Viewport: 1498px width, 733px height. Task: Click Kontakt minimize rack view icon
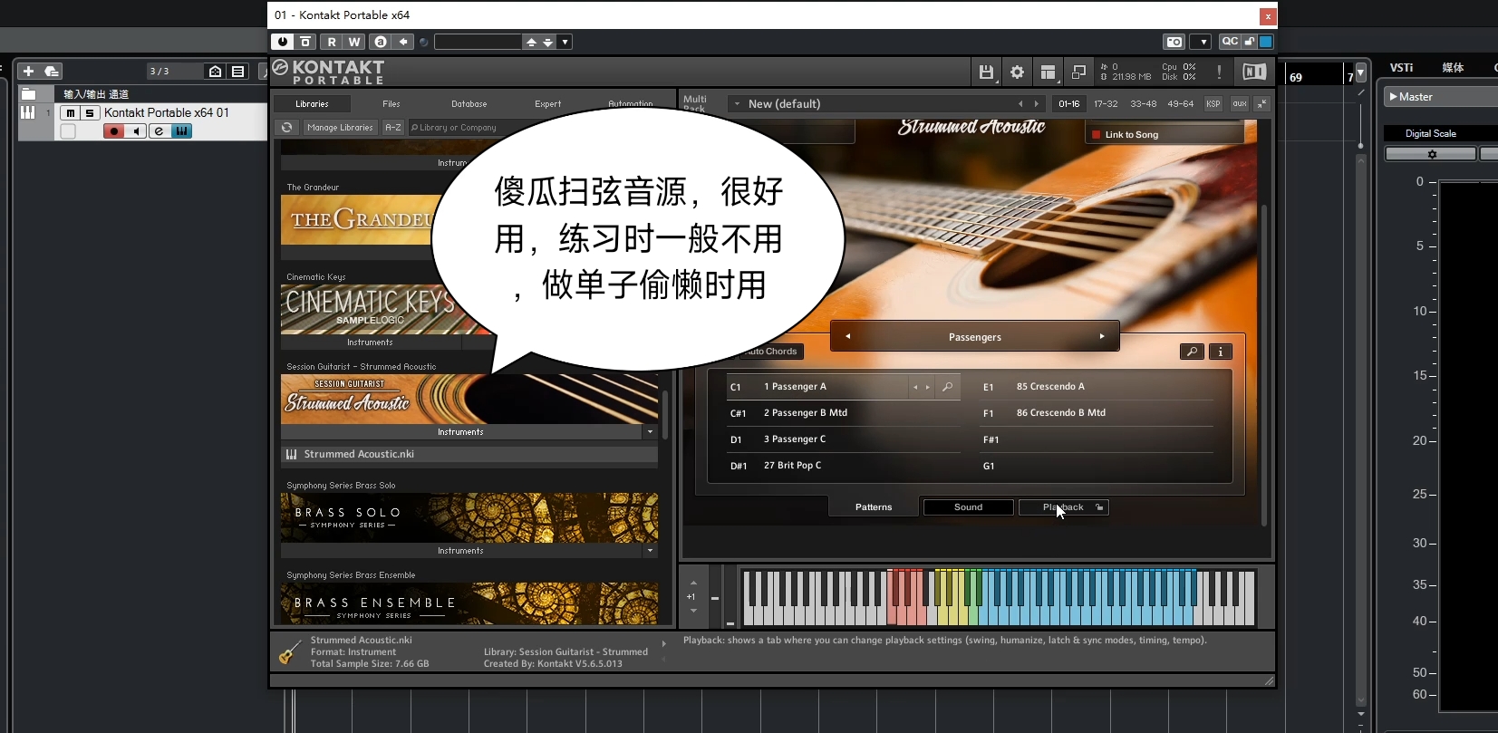point(1078,72)
